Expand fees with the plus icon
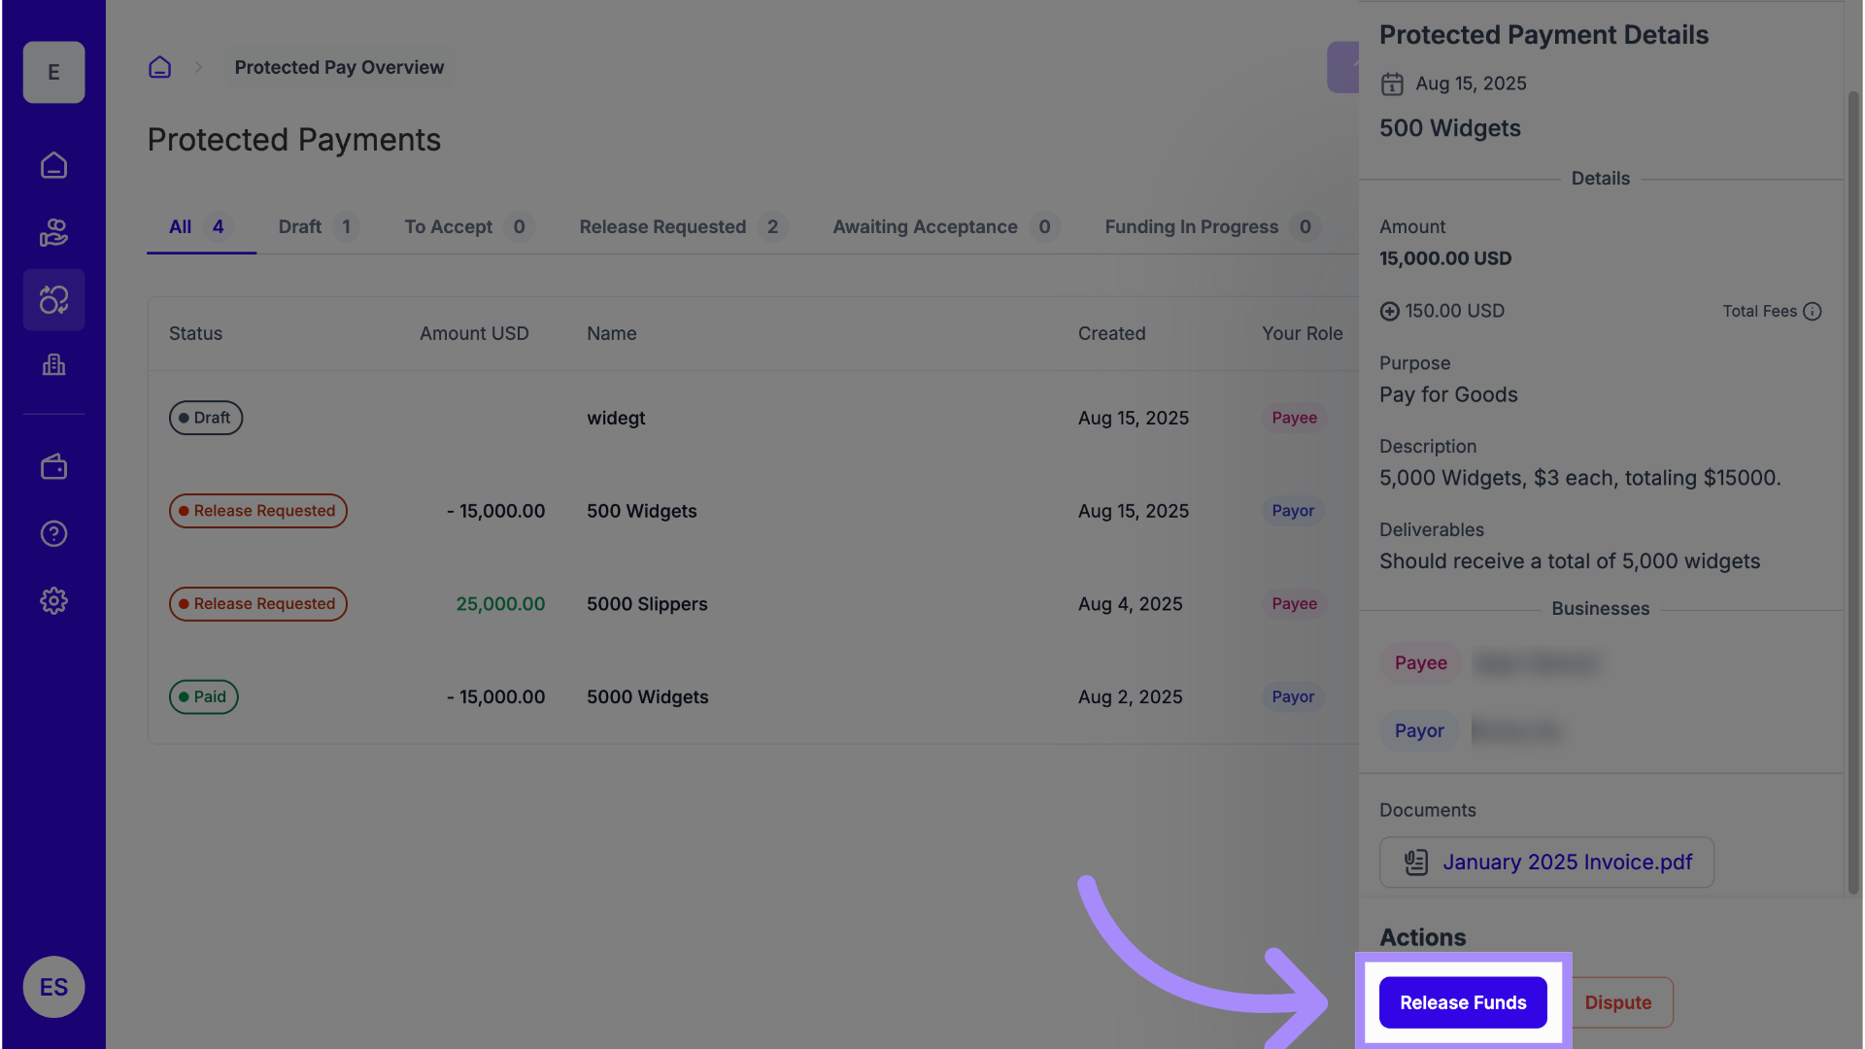This screenshot has height=1049, width=1865. tap(1389, 312)
